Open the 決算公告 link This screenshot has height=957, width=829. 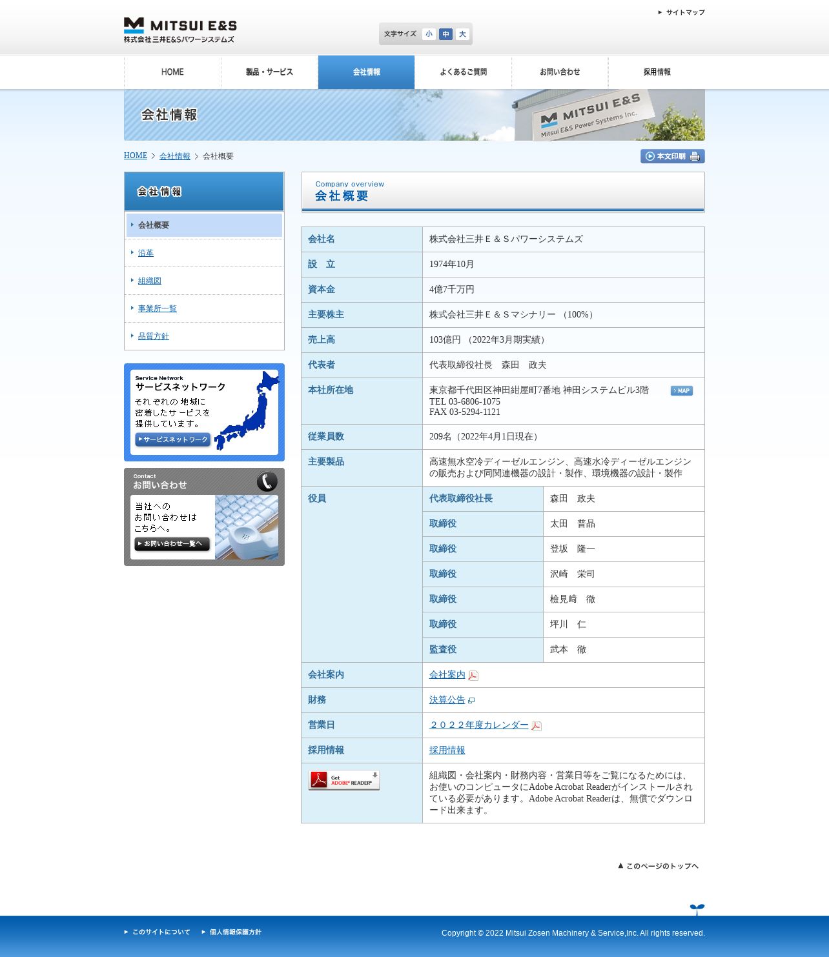tap(447, 700)
